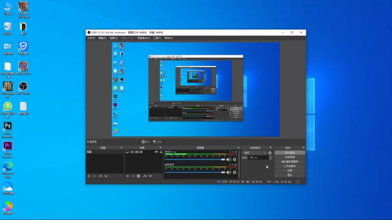Image resolution: width=392 pixels, height=220 pixels.
Task: Remove the selected source with minus icon
Action: tap(133, 176)
